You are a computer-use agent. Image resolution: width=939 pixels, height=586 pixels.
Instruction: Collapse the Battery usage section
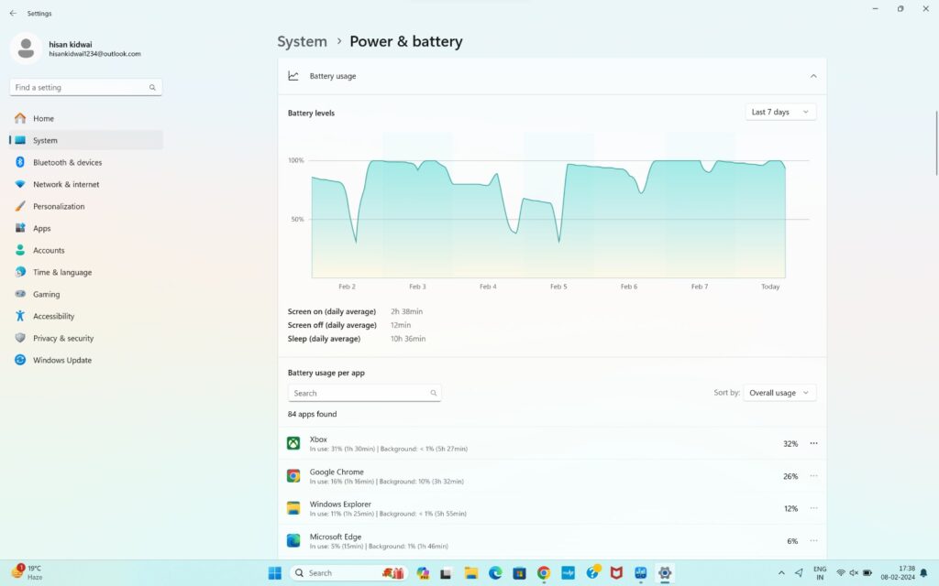(x=812, y=76)
